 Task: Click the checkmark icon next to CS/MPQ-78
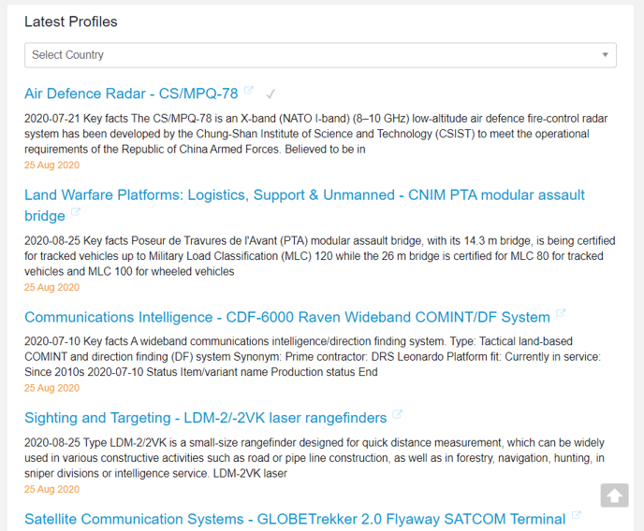tap(271, 93)
